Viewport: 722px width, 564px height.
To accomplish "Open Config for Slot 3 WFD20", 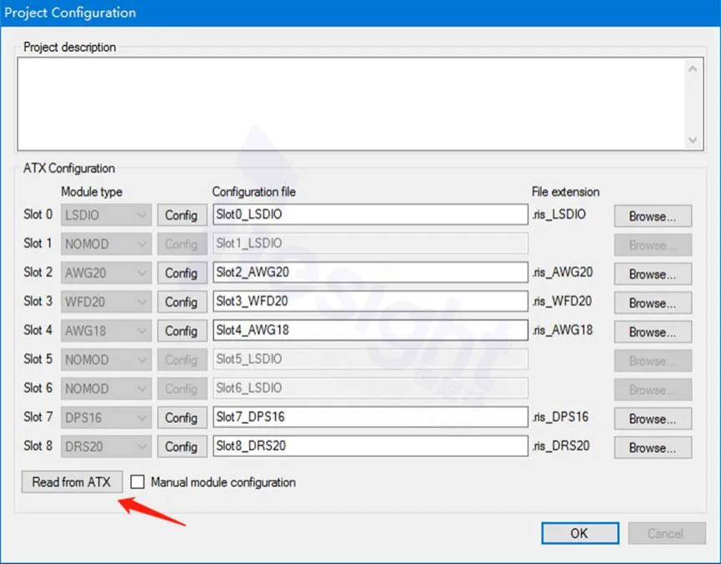I will pos(181,302).
